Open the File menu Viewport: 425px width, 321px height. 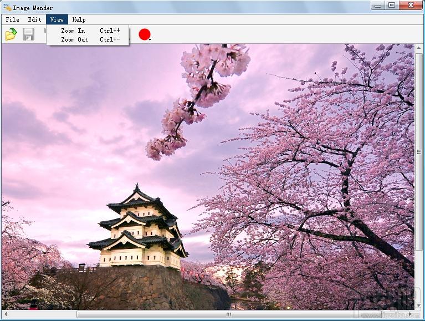(13, 19)
